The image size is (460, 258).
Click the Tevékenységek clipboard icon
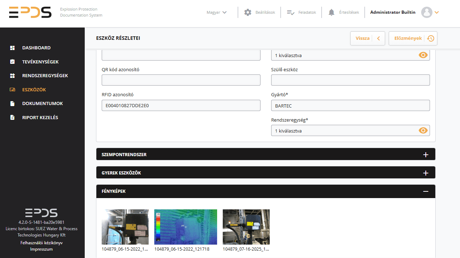coord(12,62)
